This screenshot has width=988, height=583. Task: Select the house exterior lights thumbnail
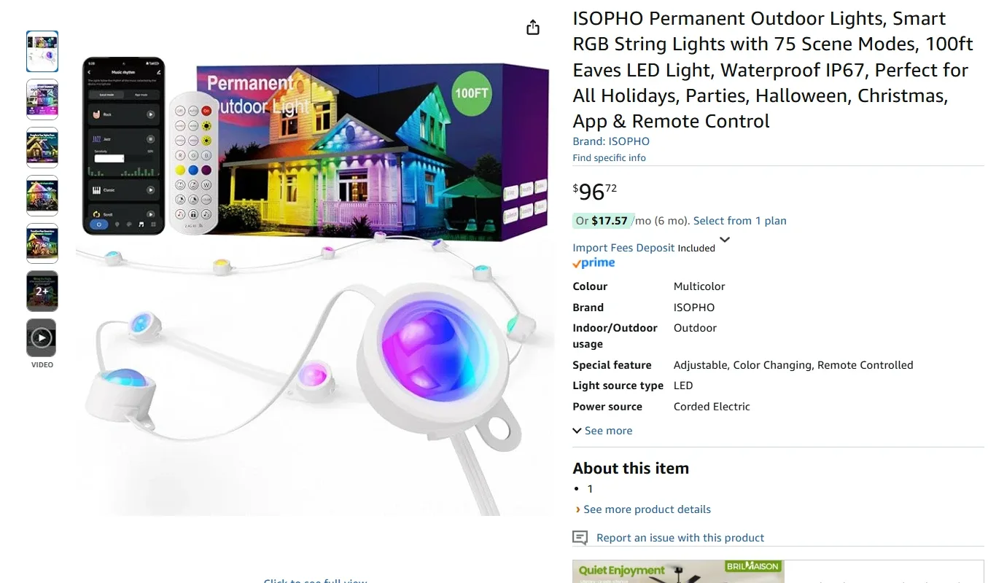click(42, 147)
